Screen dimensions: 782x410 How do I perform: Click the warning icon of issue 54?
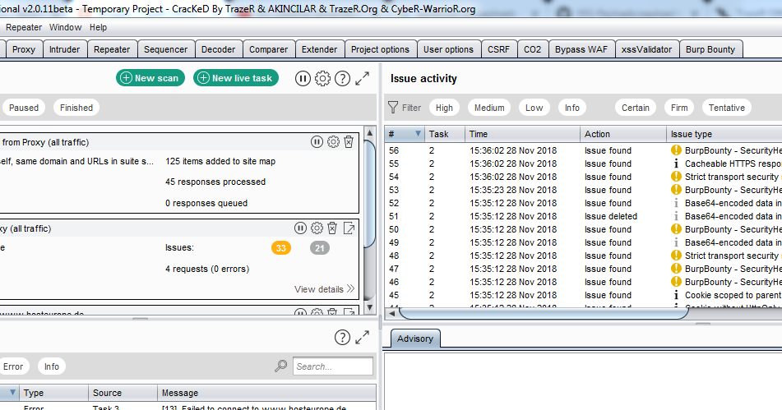(676, 177)
